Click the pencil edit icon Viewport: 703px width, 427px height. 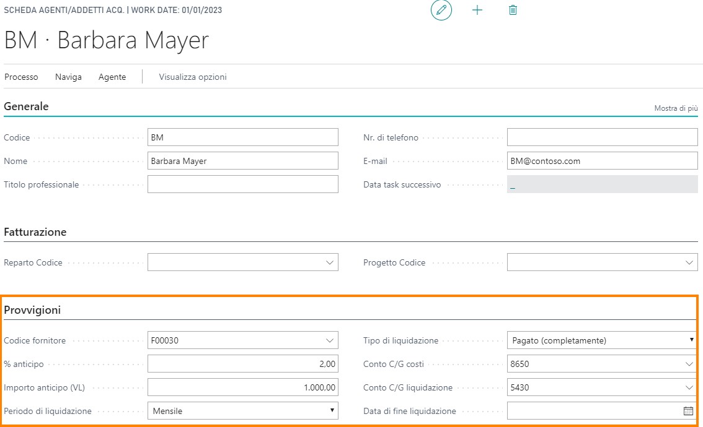[x=441, y=11]
